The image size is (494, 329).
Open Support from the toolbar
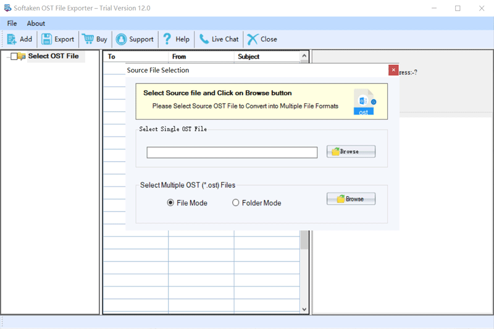(x=135, y=40)
